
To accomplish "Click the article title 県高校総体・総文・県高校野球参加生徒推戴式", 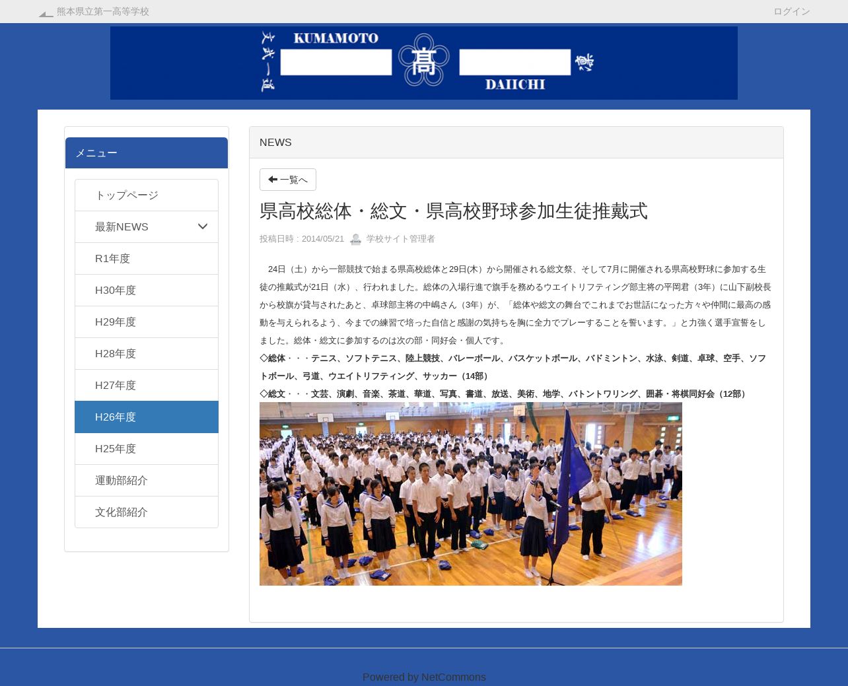I will point(453,211).
